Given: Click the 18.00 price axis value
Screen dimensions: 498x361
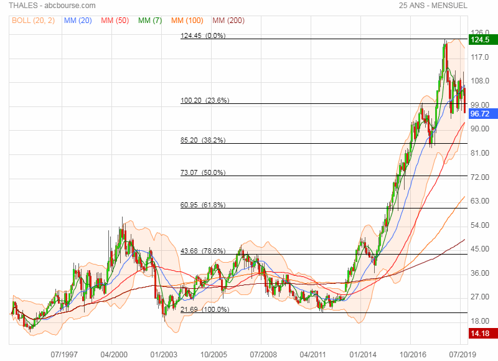Looking at the screenshot, I should [479, 321].
